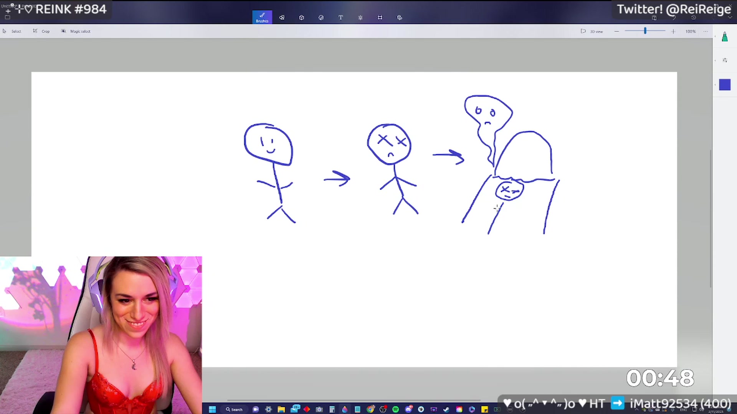The height and width of the screenshot is (414, 737).
Task: Open OBS Studio from taskbar
Action: coord(383,409)
